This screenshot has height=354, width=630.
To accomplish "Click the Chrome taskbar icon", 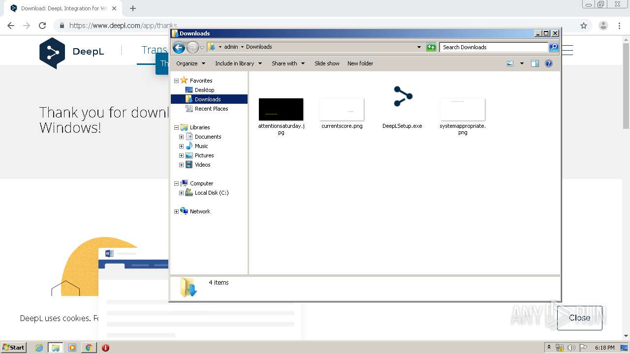I will [89, 348].
